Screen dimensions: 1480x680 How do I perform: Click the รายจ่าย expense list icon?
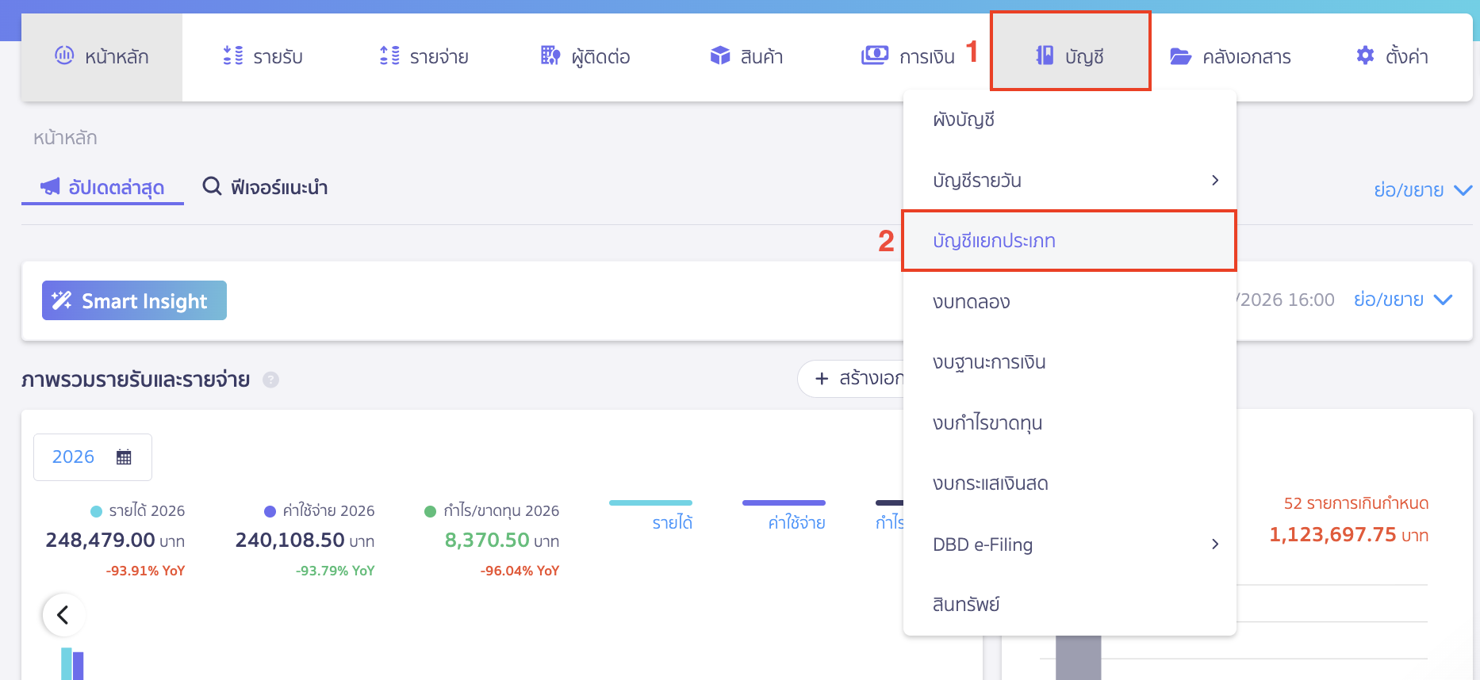389,55
